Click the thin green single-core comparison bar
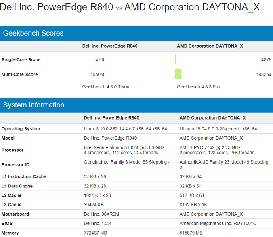Image resolution: width=273 pixels, height=237 pixels. tap(175, 59)
